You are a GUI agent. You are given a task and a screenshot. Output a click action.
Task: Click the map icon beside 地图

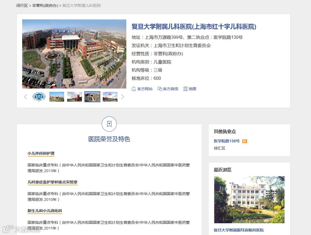[x=185, y=89]
